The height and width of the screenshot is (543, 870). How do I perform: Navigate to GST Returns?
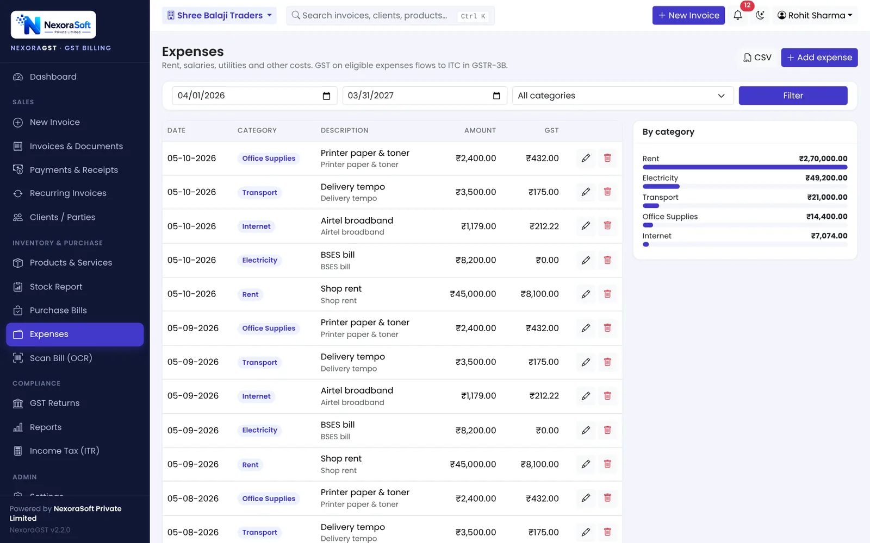click(x=75, y=403)
